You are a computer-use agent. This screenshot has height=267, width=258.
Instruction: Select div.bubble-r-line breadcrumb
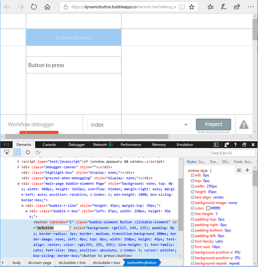point(72,263)
